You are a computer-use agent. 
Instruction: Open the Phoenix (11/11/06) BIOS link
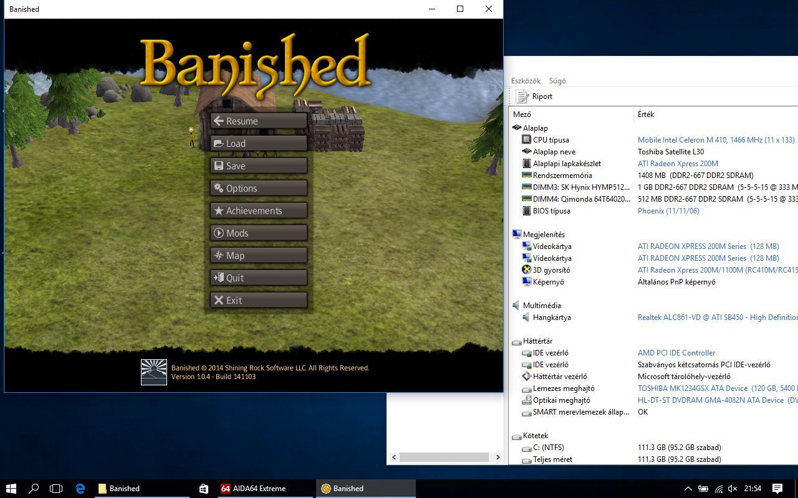668,211
